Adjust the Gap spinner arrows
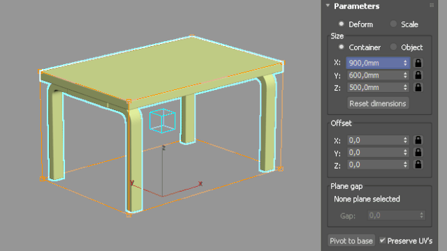Viewport: 447px width, 251px height. (x=422, y=215)
